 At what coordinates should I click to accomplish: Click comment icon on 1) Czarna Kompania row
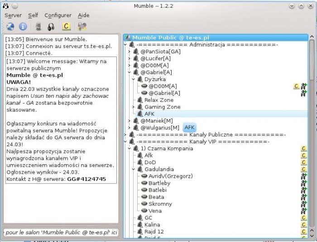pos(304,148)
